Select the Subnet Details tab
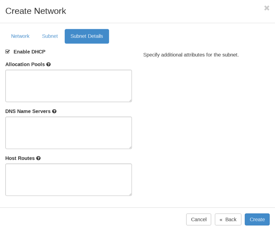The image size is (275, 230). 87,36
